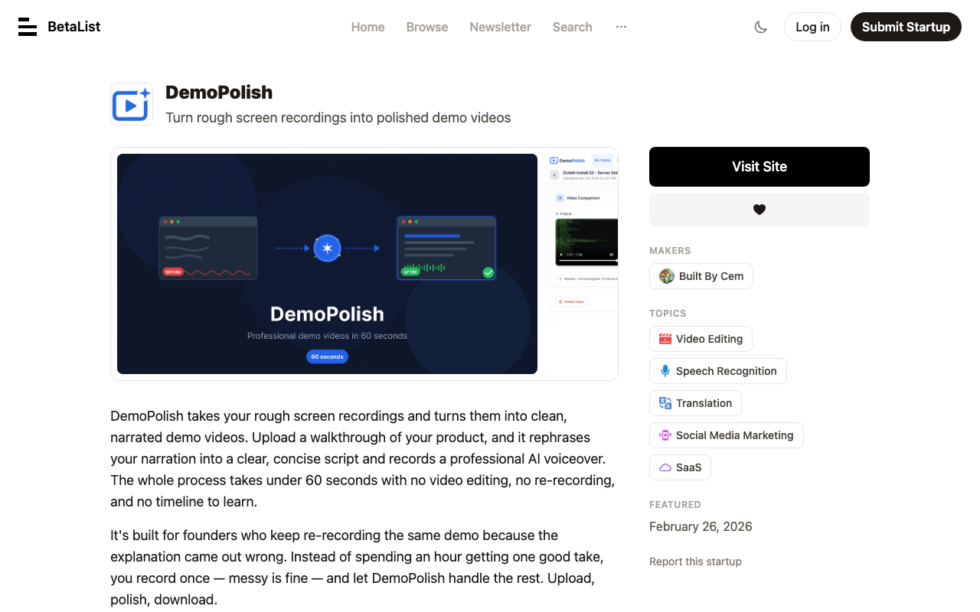Like the startup with the heart button
This screenshot has height=612, width=980.
759,210
